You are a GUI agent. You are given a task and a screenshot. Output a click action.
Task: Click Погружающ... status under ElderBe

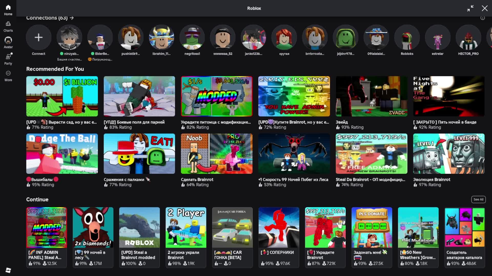pos(100,60)
